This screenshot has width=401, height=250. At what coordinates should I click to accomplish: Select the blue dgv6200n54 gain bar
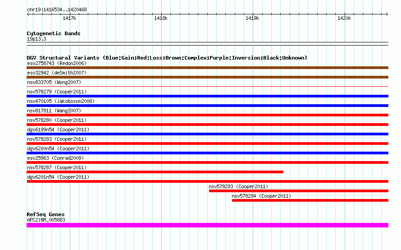[x=207, y=153]
